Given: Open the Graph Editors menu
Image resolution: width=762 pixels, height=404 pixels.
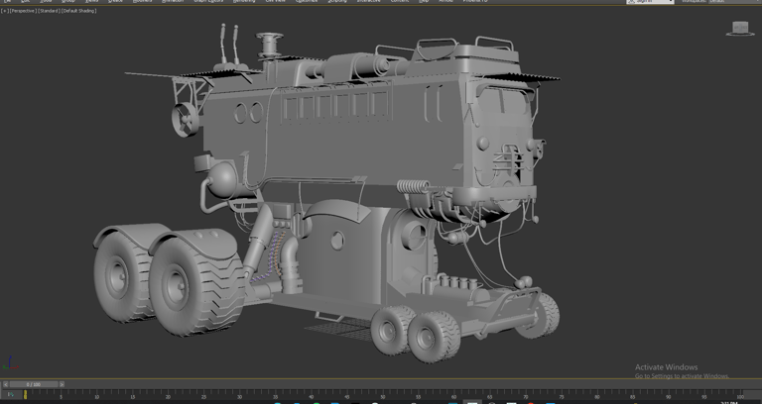Looking at the screenshot, I should [207, 2].
